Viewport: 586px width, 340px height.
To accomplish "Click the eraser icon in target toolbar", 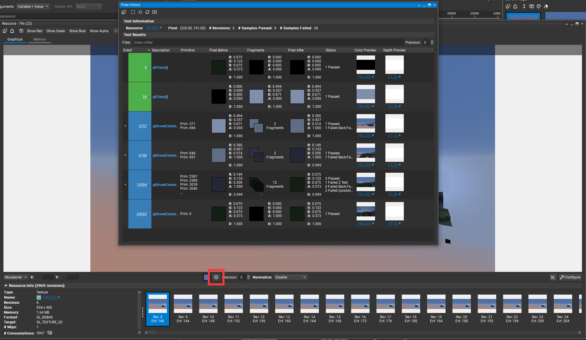I will tap(546, 6).
